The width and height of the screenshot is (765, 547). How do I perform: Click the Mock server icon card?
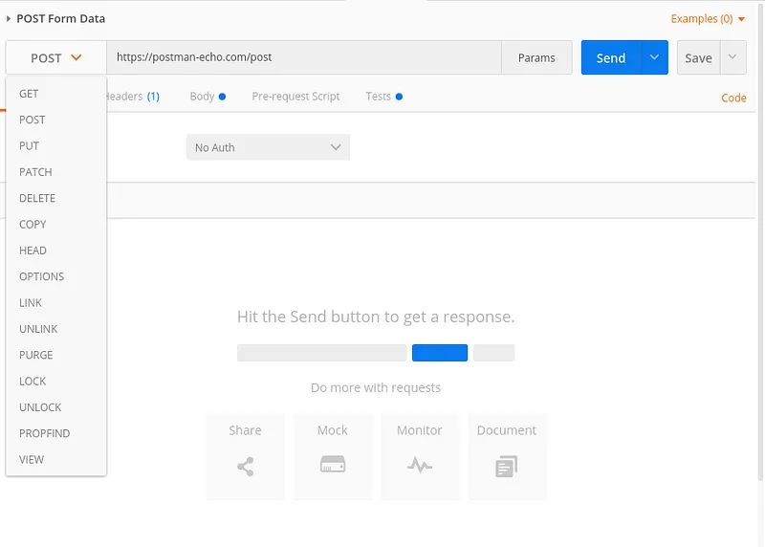point(332,456)
